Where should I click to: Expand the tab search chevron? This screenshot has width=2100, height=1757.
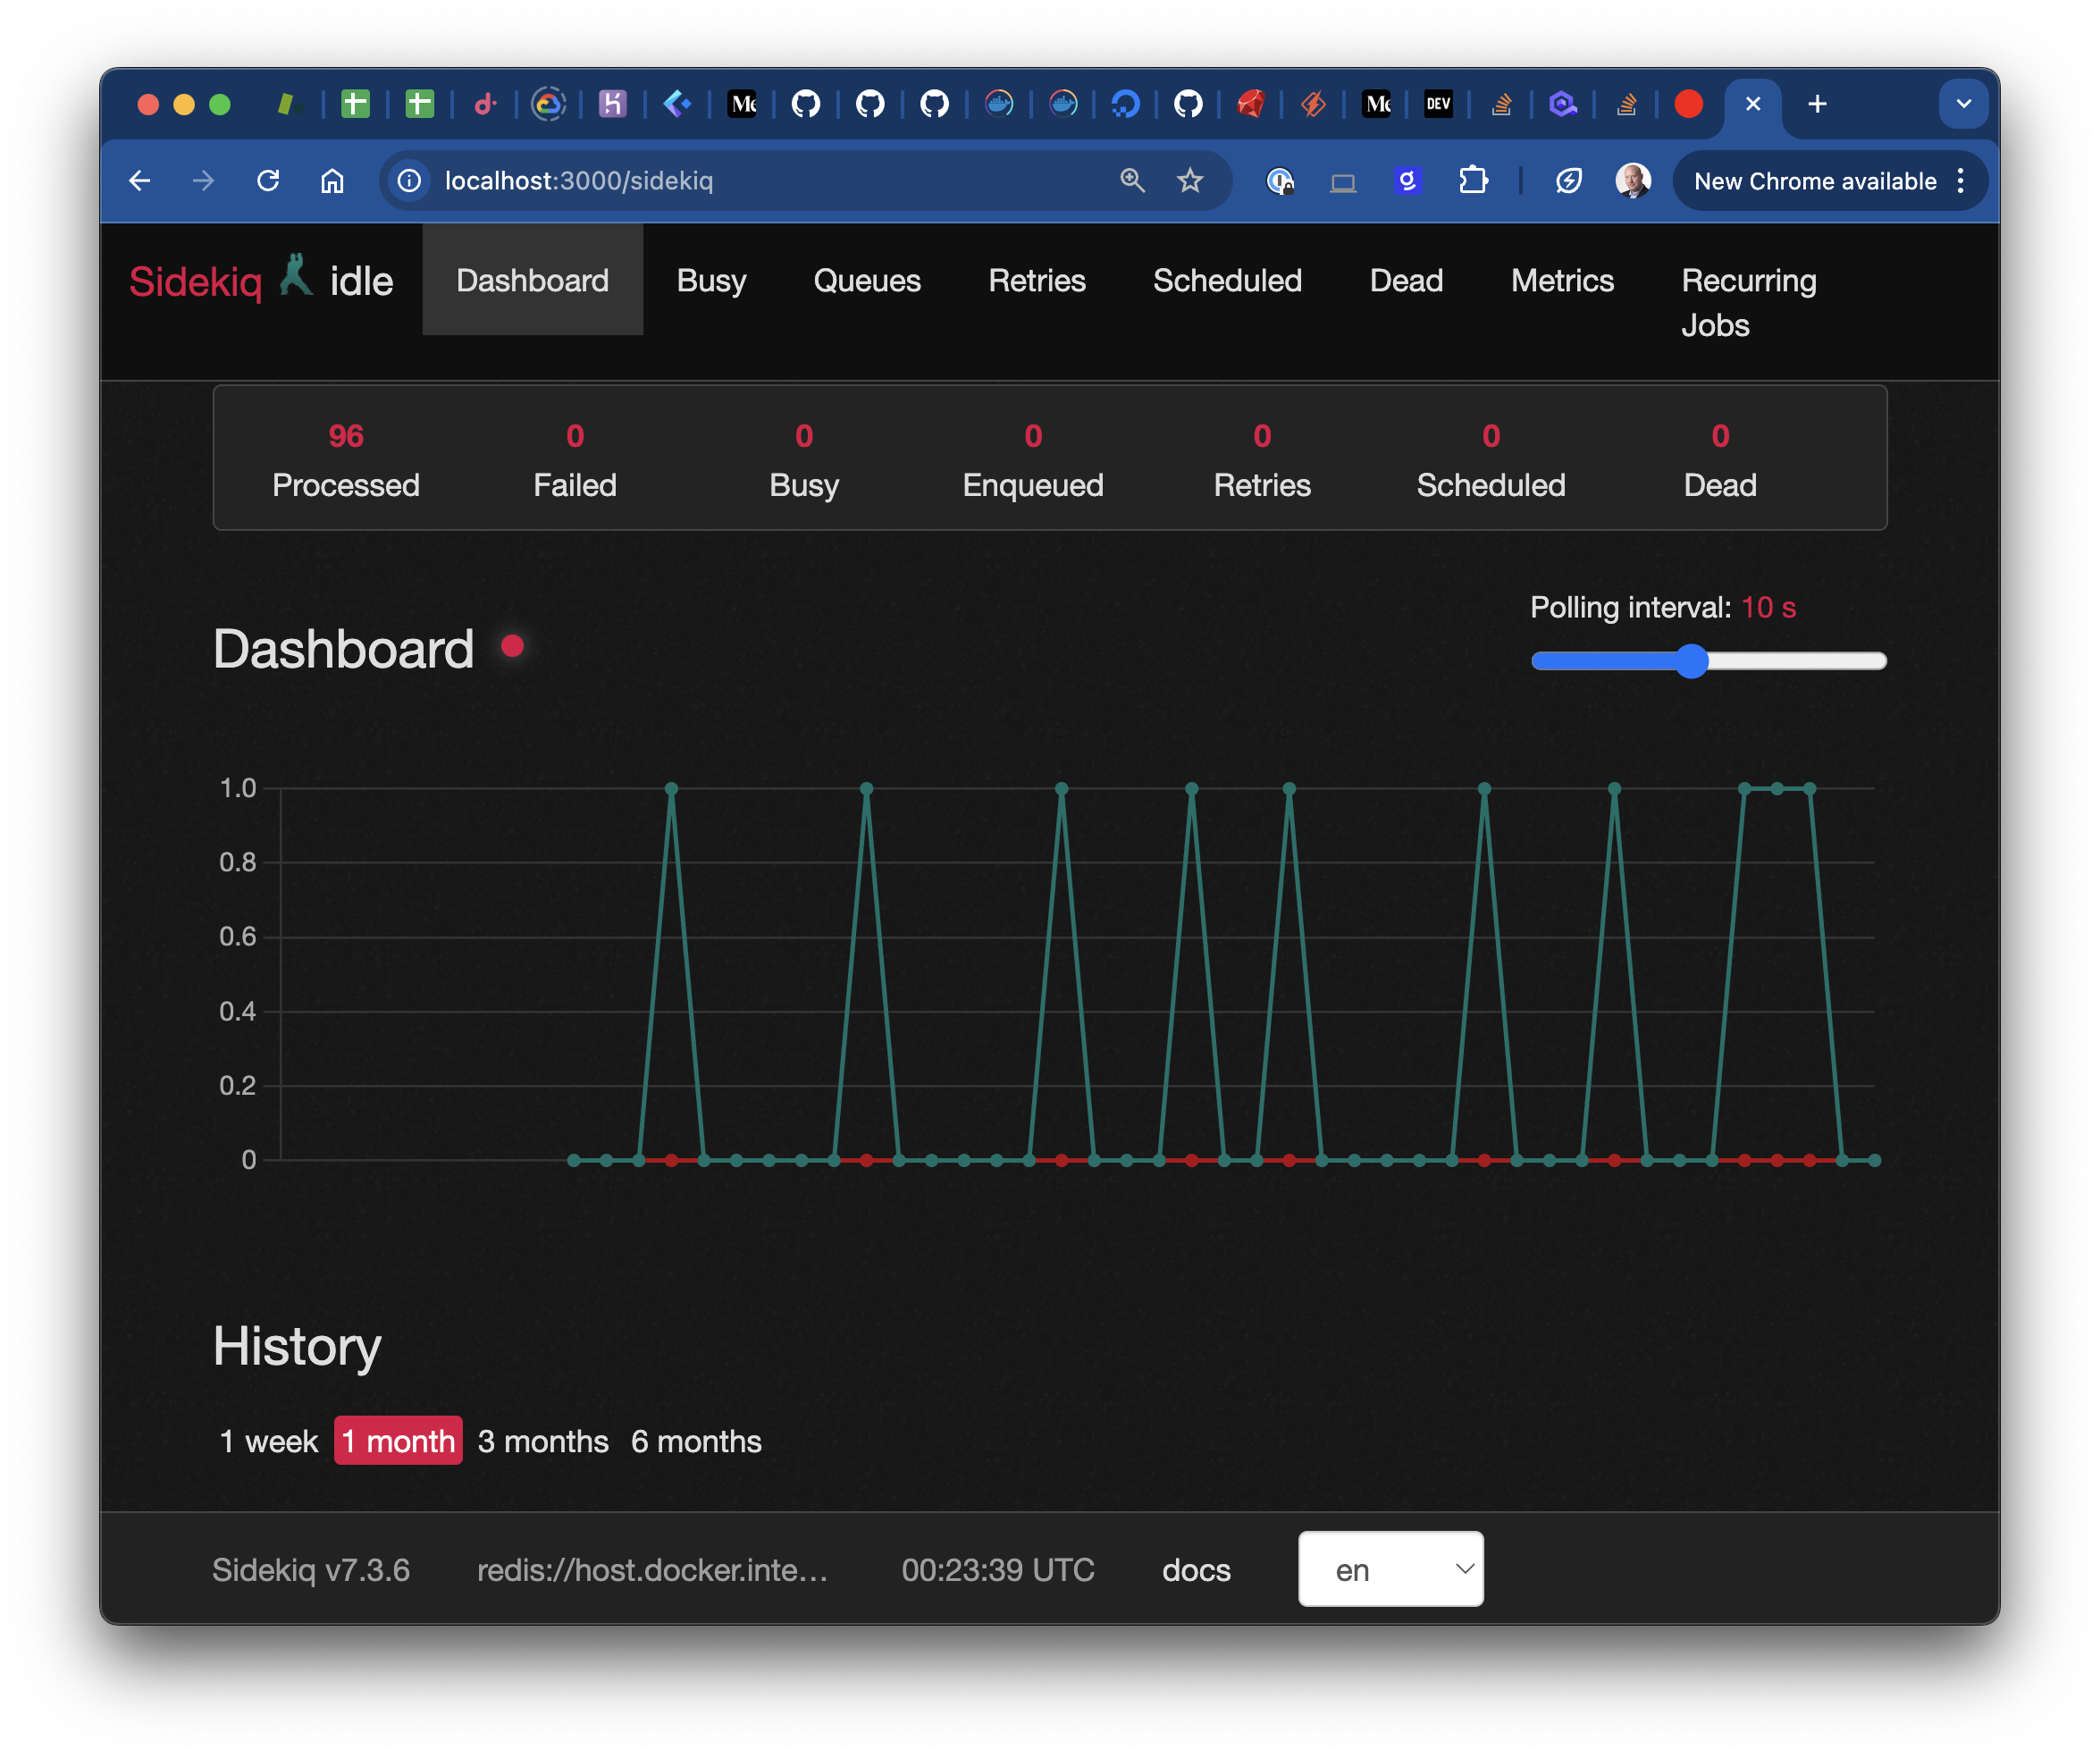[x=1963, y=104]
